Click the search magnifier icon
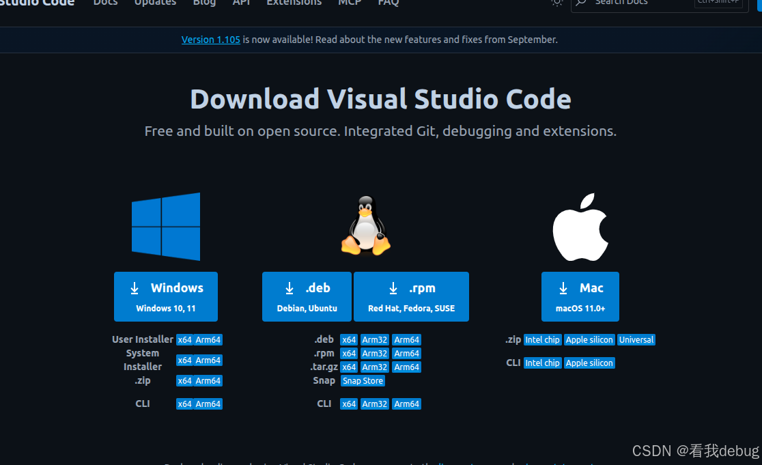The width and height of the screenshot is (762, 465). point(581,3)
